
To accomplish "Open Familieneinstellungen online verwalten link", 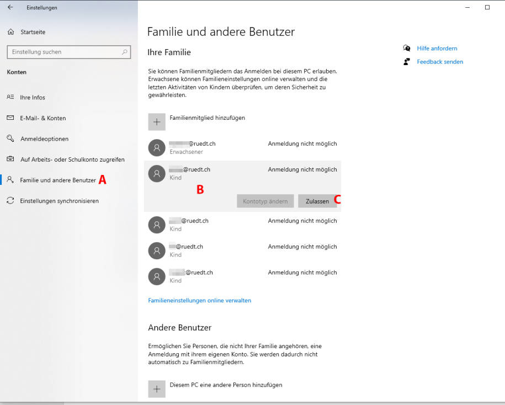I will tap(200, 300).
